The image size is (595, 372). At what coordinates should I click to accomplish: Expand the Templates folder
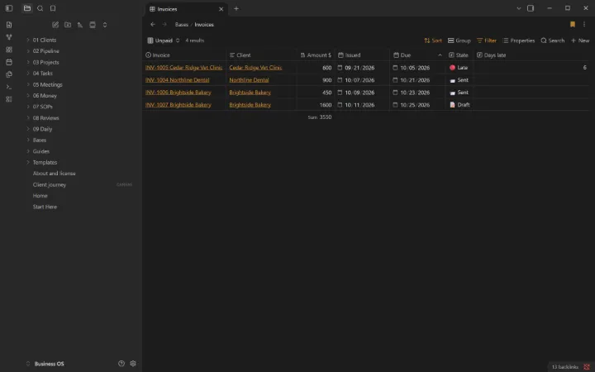tap(45, 162)
